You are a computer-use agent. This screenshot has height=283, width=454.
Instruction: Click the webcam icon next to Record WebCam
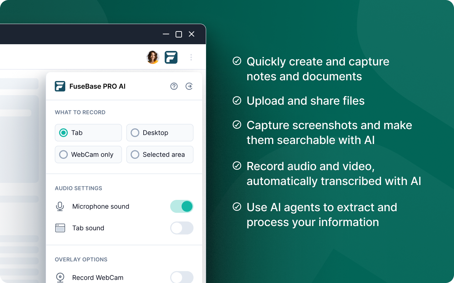60,278
